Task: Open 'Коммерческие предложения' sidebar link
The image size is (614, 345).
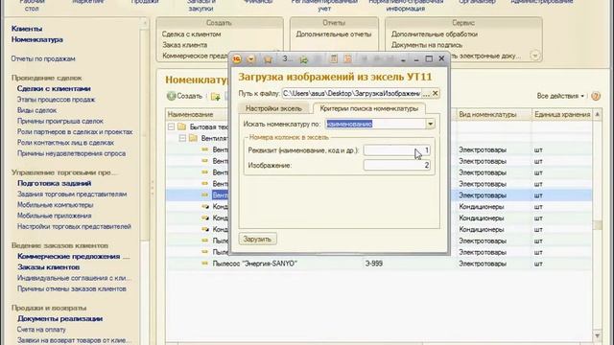Action: click(x=73, y=257)
